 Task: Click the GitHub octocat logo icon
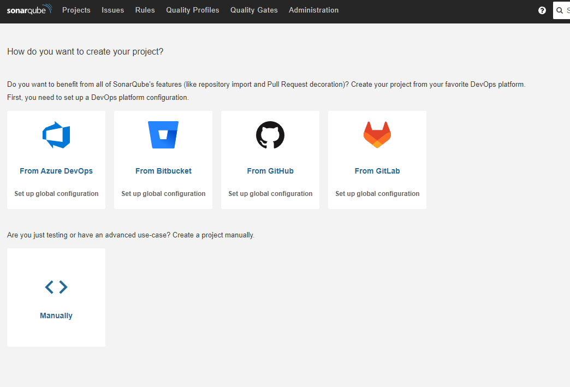(x=270, y=135)
